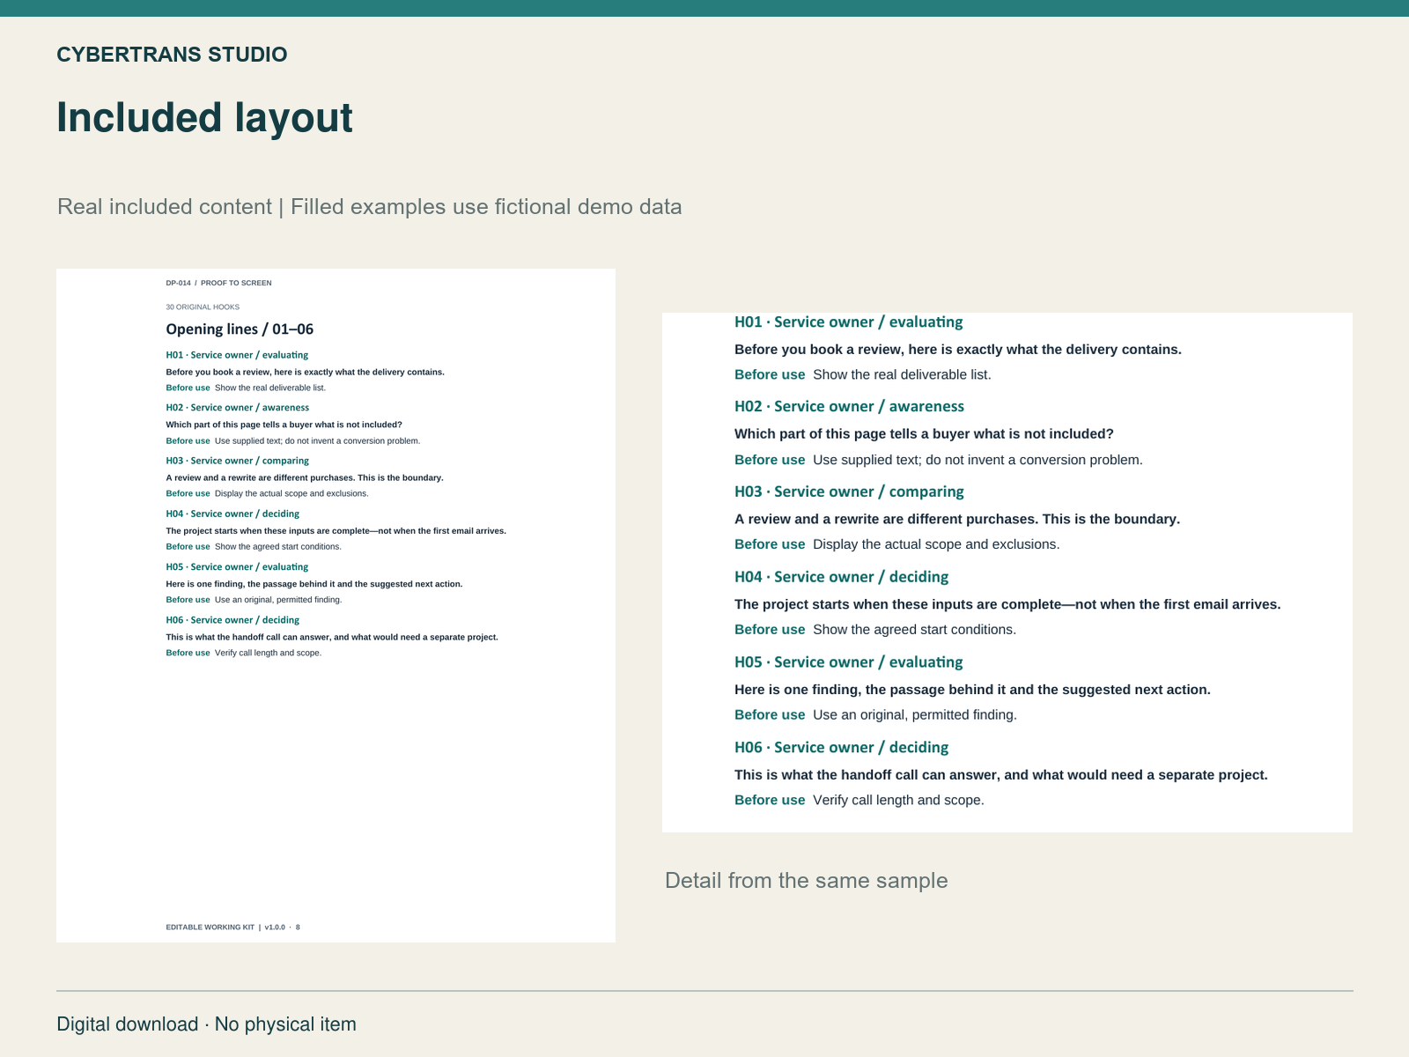Image resolution: width=1409 pixels, height=1057 pixels.
Task: Click 'Show the real deliverable list.' in detail
Action: [x=902, y=375]
